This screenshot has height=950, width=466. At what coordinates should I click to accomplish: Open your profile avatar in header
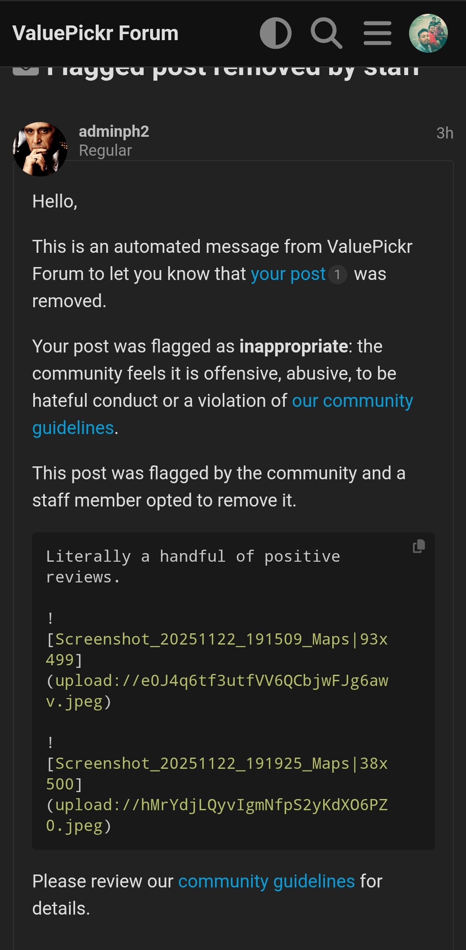428,33
